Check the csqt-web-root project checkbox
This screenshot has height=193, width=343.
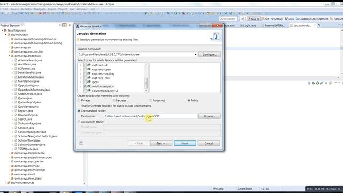(x=85, y=78)
